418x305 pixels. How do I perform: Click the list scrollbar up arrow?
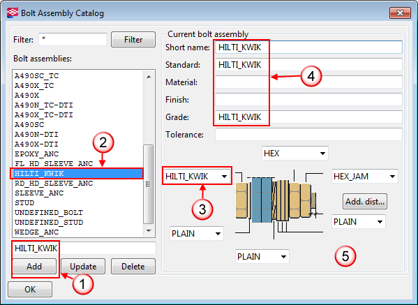149,77
